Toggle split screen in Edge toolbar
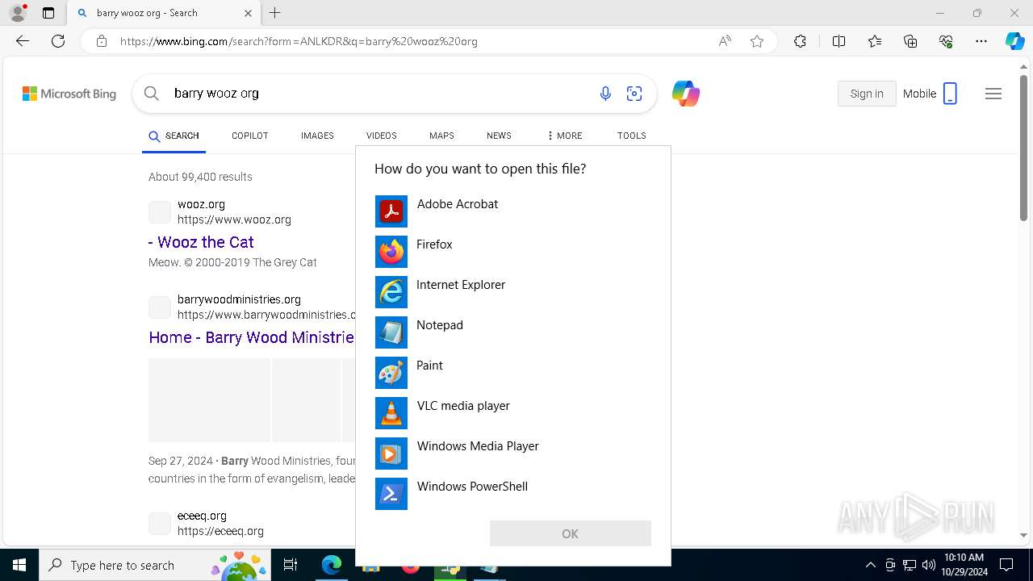This screenshot has height=581, width=1033. pyautogui.click(x=839, y=41)
